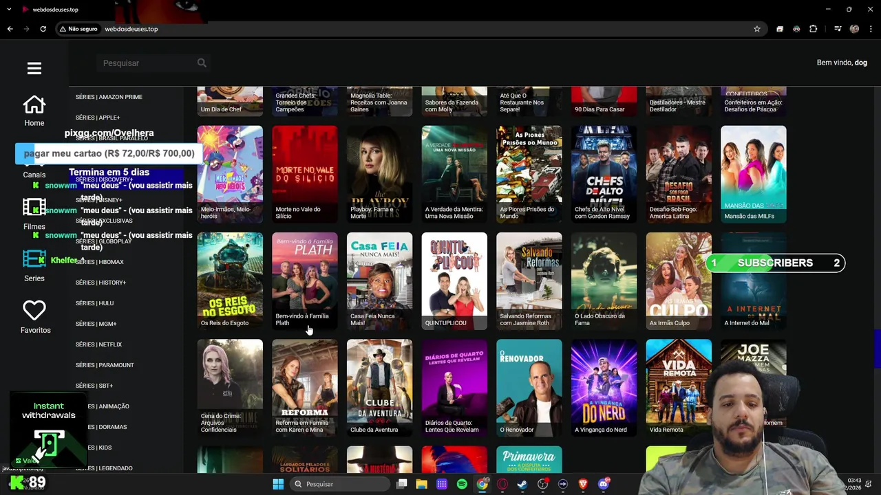Open 'Salvando Reformas com Jasmine Roth' poster
The image size is (881, 495).
point(529,281)
